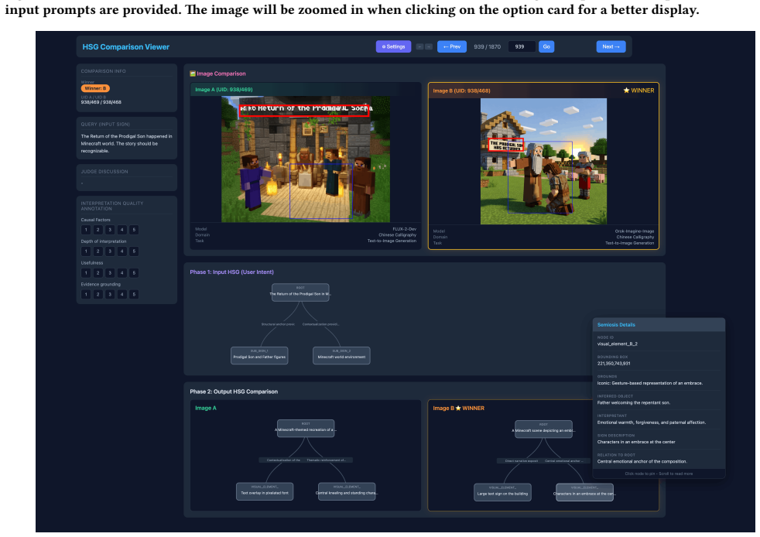The image size is (760, 537).
Task: Select Image B ROOT node 'A Minecraft scene depicting'
Action: (x=543, y=429)
